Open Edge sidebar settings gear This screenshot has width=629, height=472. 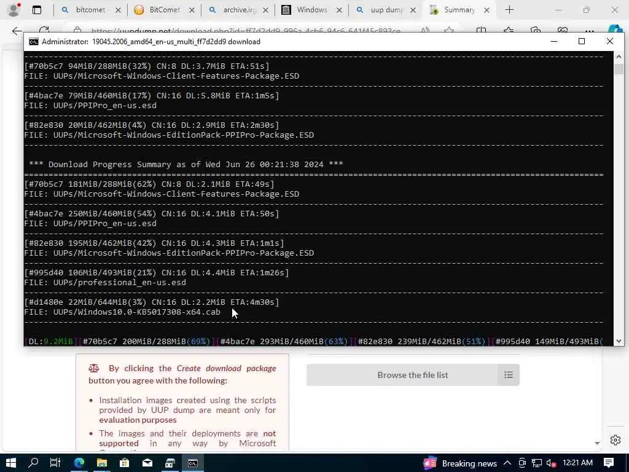[x=615, y=440]
